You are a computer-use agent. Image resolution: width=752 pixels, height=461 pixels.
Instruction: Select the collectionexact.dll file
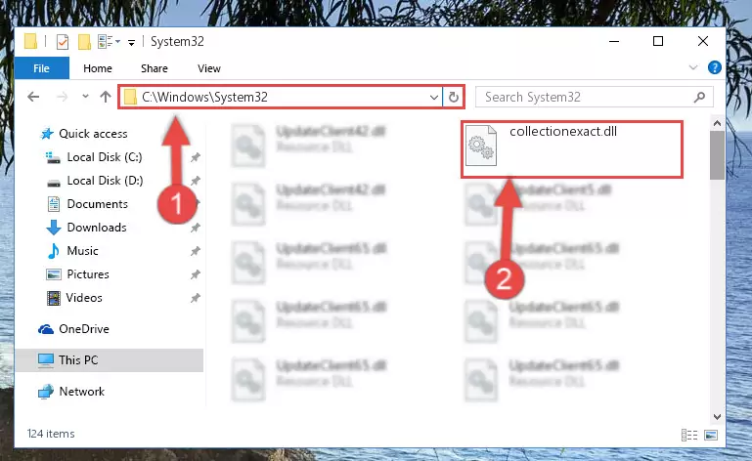click(x=572, y=149)
